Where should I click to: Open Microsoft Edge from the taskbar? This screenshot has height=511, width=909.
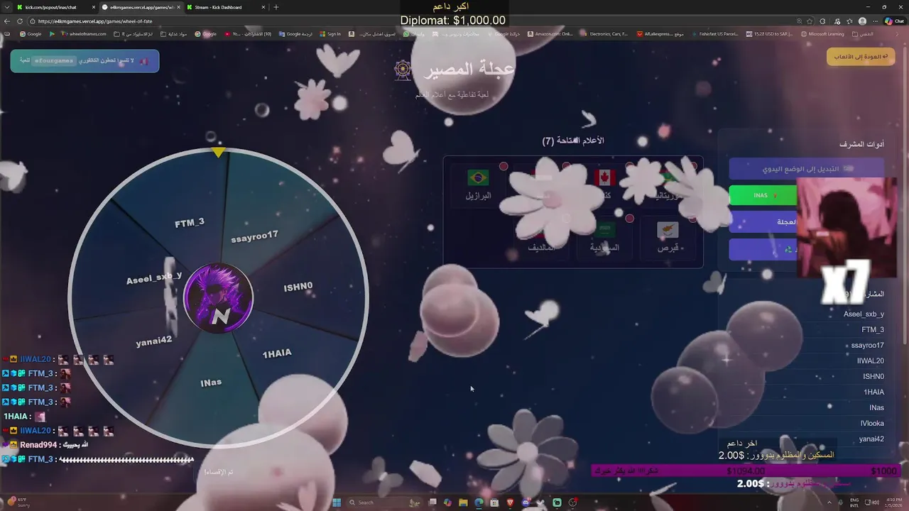[479, 502]
